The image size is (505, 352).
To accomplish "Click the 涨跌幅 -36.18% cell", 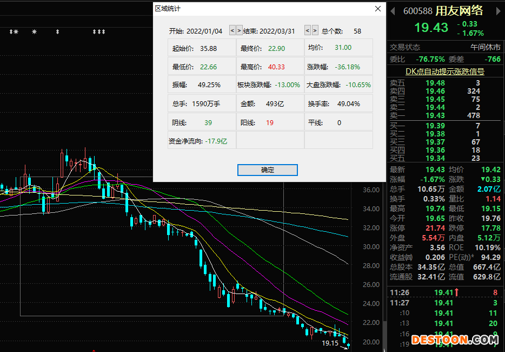I will click(x=338, y=67).
